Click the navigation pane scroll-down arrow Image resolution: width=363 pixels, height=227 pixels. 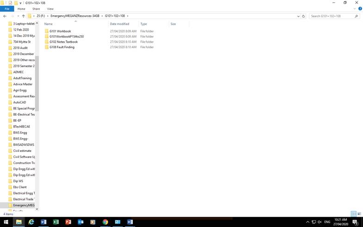click(37, 209)
